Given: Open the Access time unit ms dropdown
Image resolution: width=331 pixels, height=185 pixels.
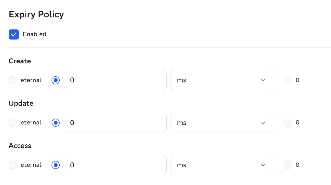Looking at the screenshot, I should click(x=222, y=165).
